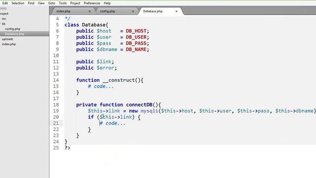Click line number 14 in the gutter
The width and height of the screenshot is (316, 178).
pos(56,80)
